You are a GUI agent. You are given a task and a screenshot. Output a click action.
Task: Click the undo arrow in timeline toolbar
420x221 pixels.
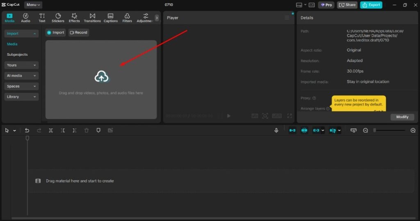click(27, 130)
